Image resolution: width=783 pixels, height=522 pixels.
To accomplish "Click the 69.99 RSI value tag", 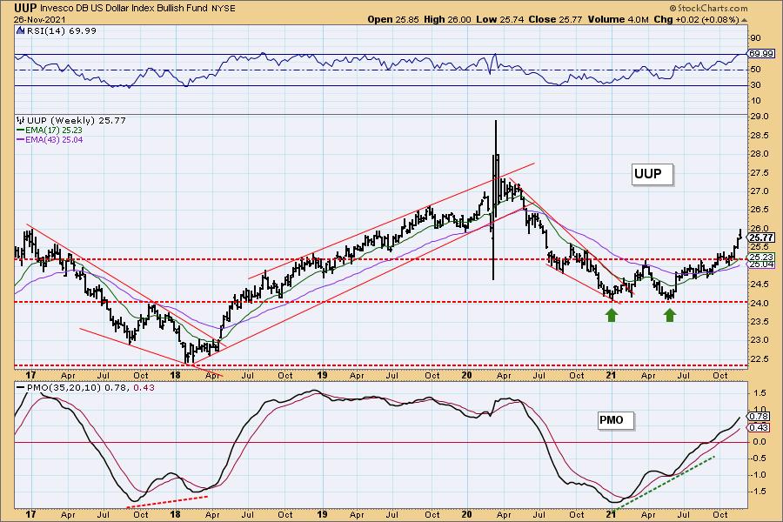I will coord(760,54).
